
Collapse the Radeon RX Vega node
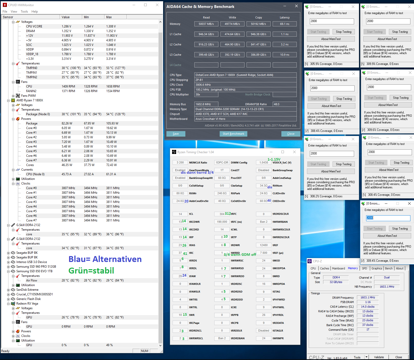8,304
